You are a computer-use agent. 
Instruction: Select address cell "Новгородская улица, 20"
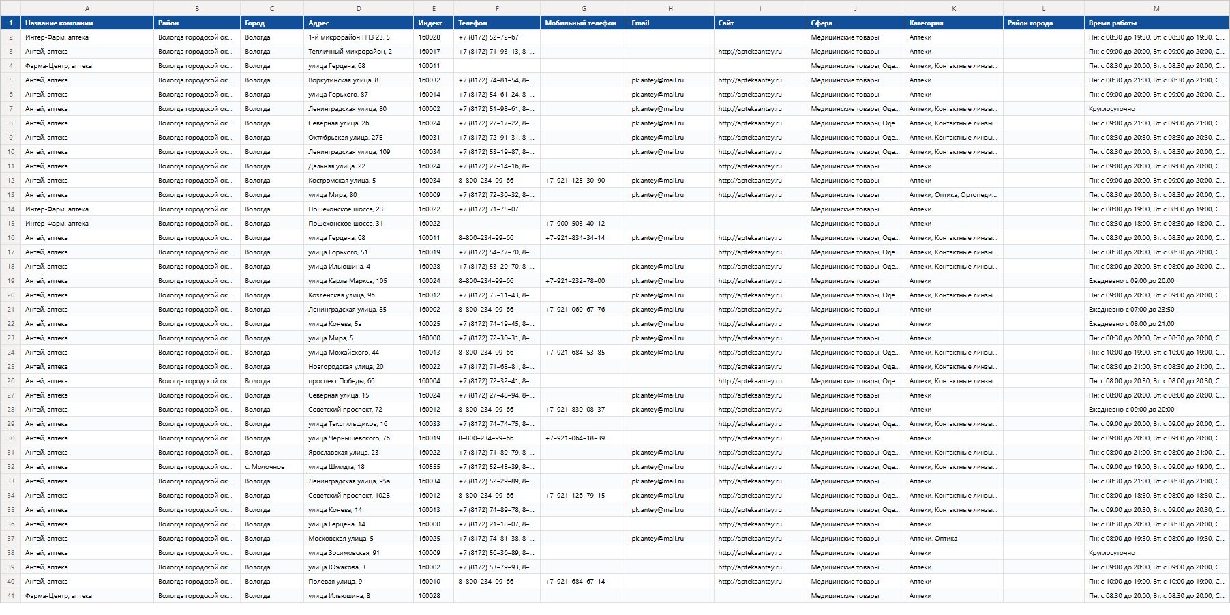coord(359,367)
